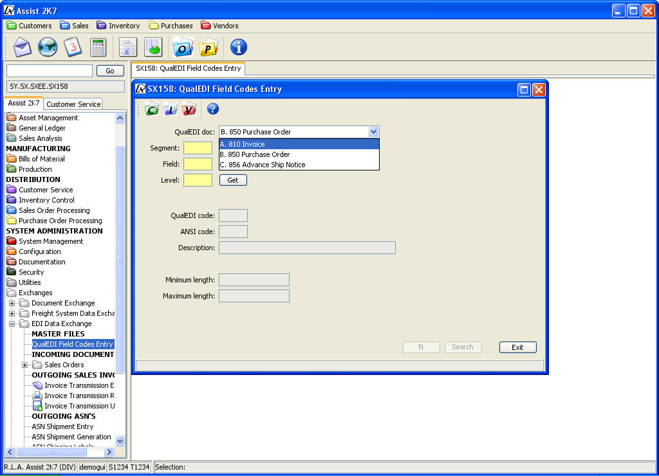
Task: Open the calendar icon showing number 3
Action: tap(73, 47)
